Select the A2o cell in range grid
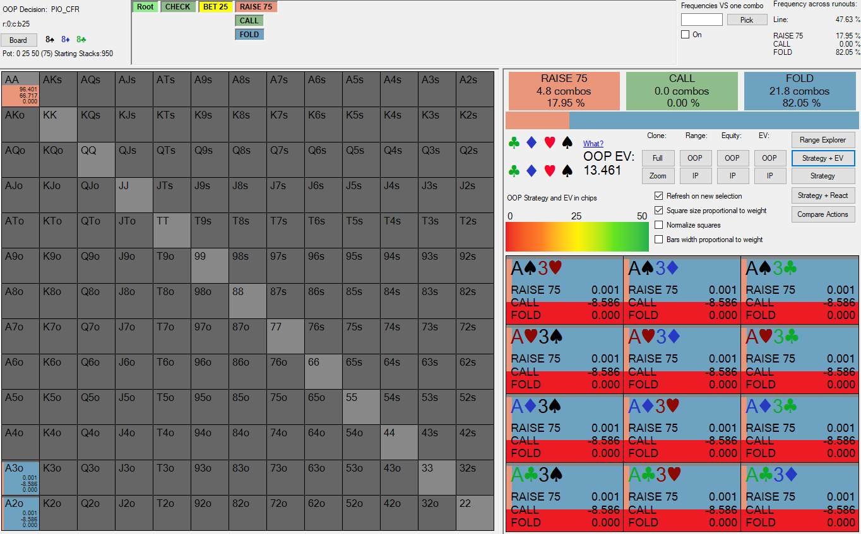This screenshot has height=534, width=861. (20, 513)
